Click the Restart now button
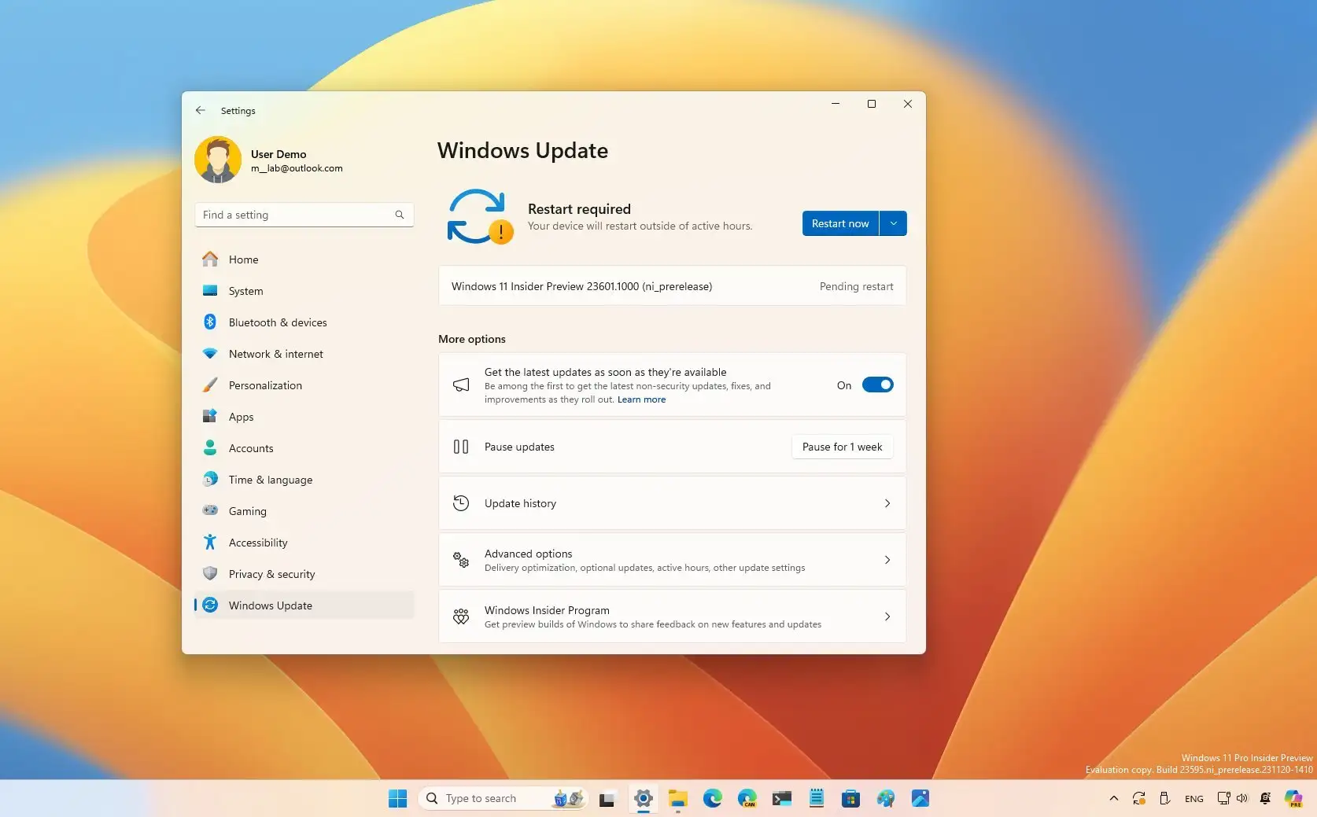Screen dimensions: 1317x817 [x=840, y=223]
